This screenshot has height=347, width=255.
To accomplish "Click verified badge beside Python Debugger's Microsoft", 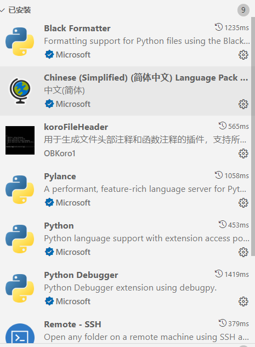I will (49, 301).
